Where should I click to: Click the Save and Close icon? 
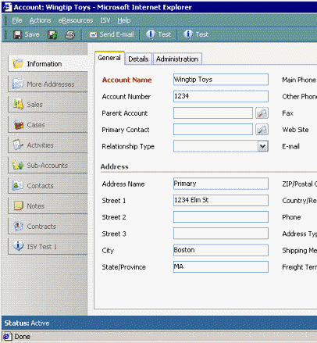[52, 34]
